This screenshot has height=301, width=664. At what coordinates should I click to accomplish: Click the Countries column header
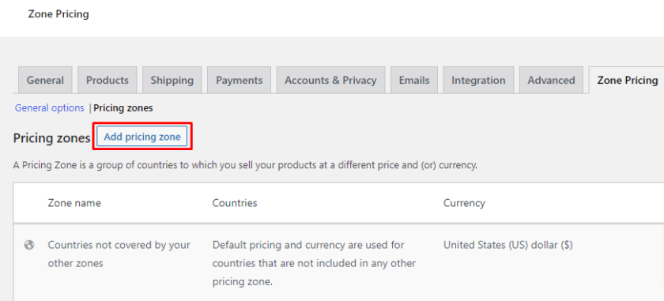[x=235, y=203]
